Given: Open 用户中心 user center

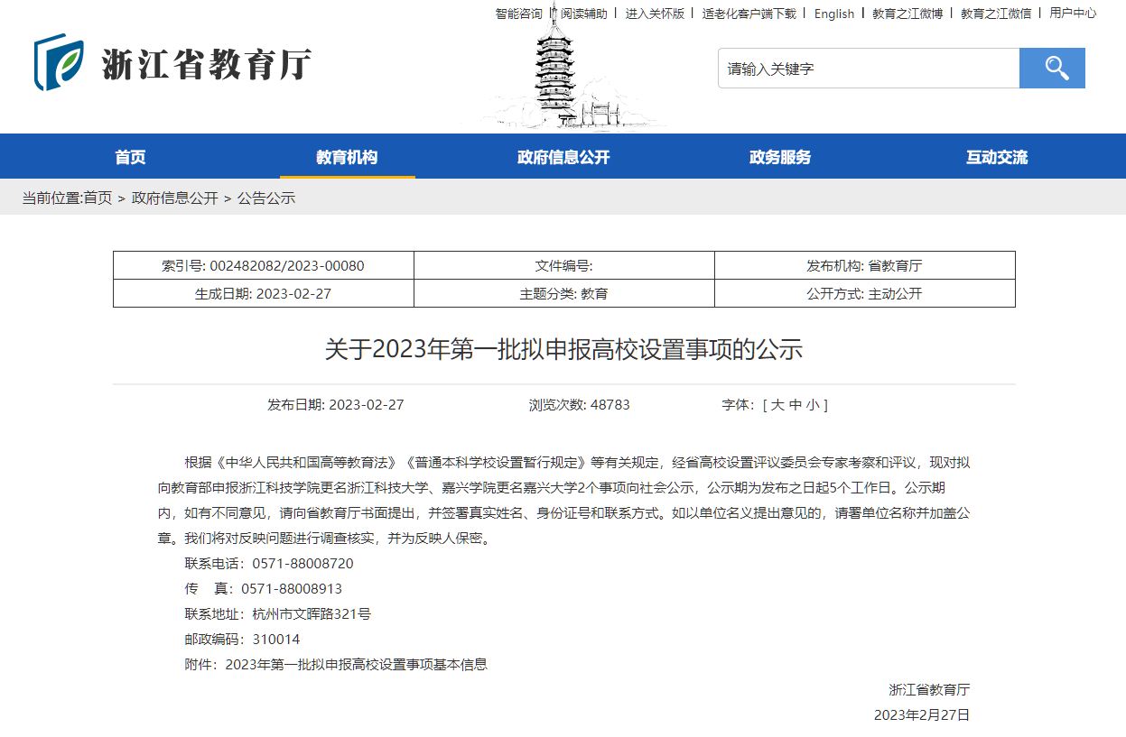Looking at the screenshot, I should pyautogui.click(x=1075, y=14).
